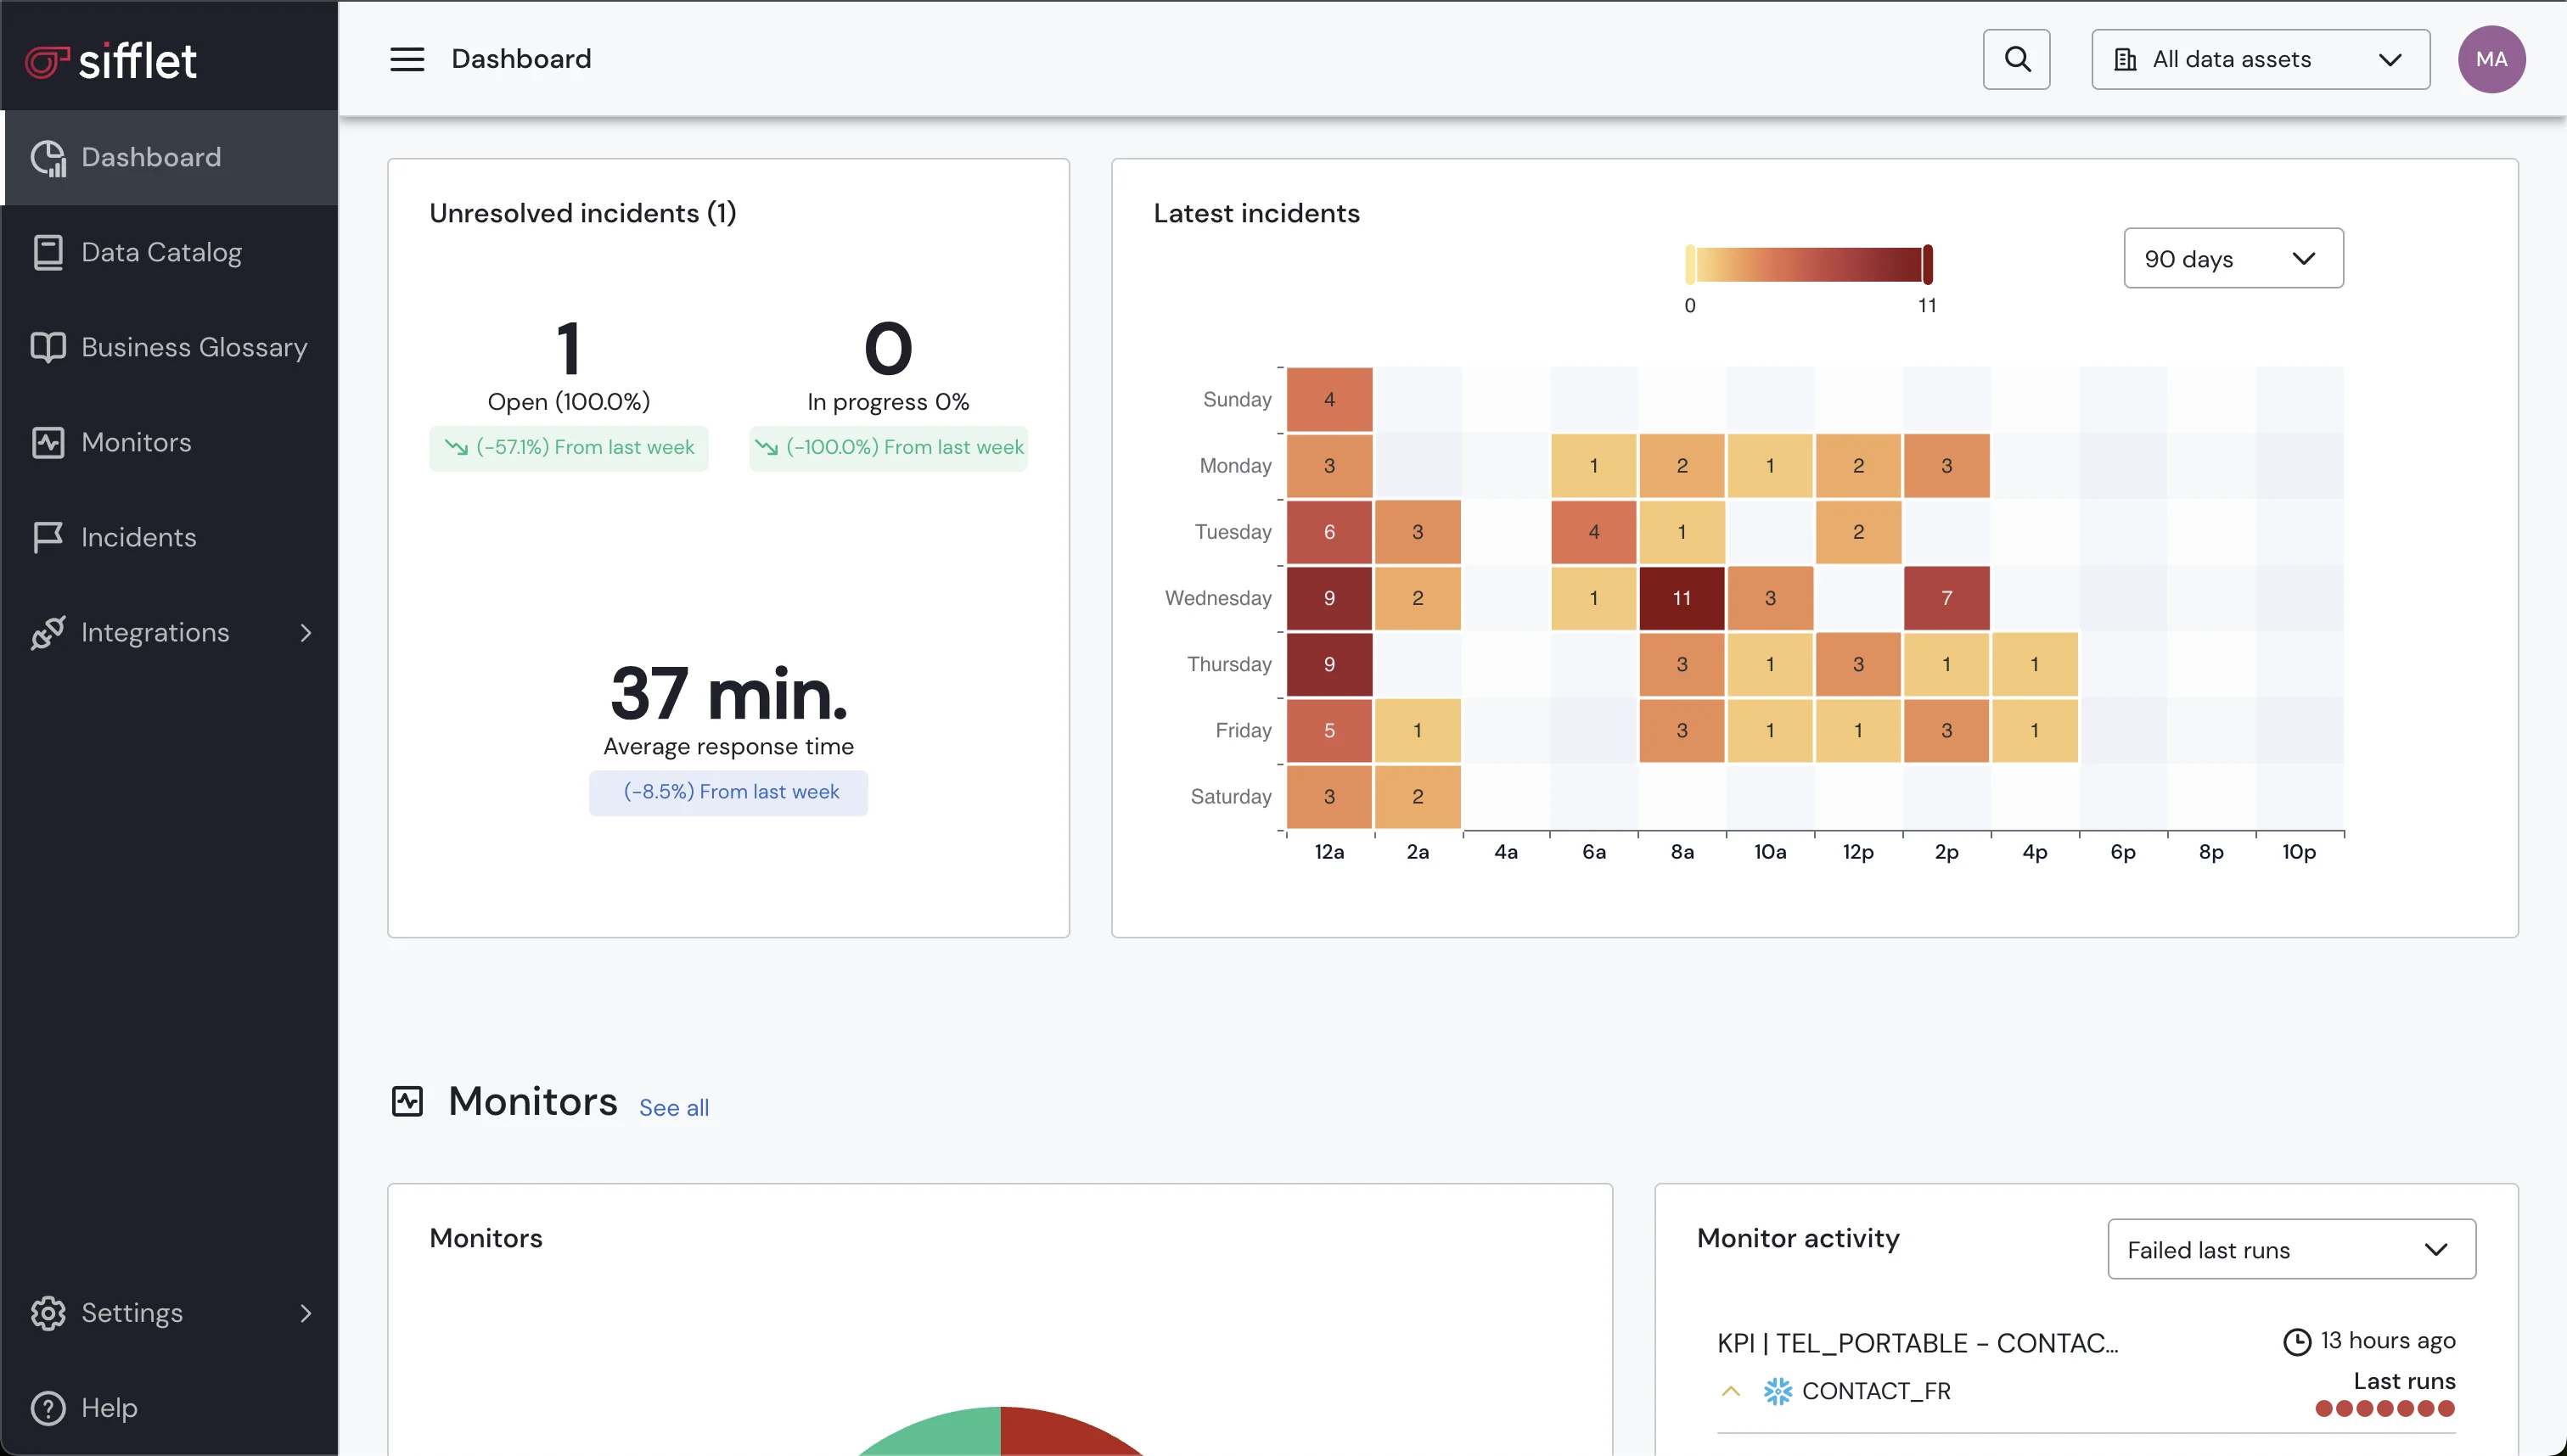2567x1456 pixels.
Task: Click the heatmap color legend minimum handle
Action: (x=1689, y=265)
